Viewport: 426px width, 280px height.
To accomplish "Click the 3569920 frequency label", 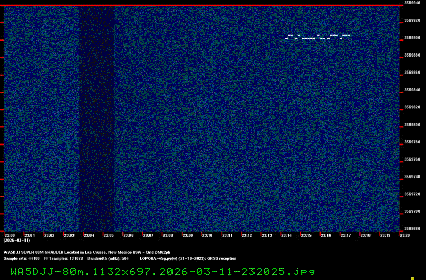I will click(x=412, y=20).
